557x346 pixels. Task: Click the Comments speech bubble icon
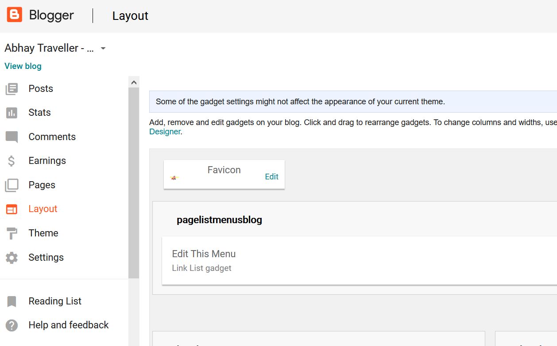tap(12, 137)
